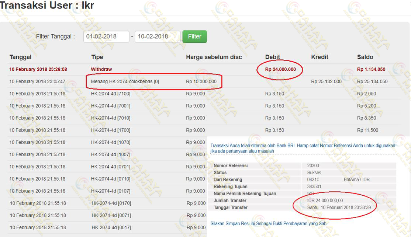Select the Tipe column header
411x237 pixels.
[97, 57]
